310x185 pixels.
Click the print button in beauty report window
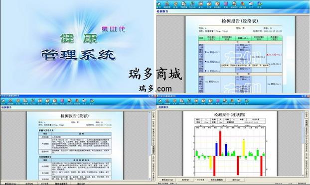[29, 184]
